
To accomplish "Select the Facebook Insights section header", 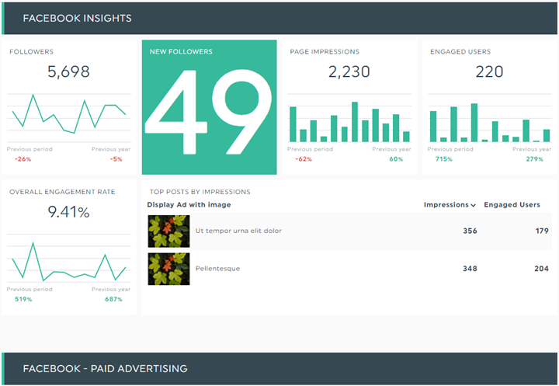I will pyautogui.click(x=279, y=18).
